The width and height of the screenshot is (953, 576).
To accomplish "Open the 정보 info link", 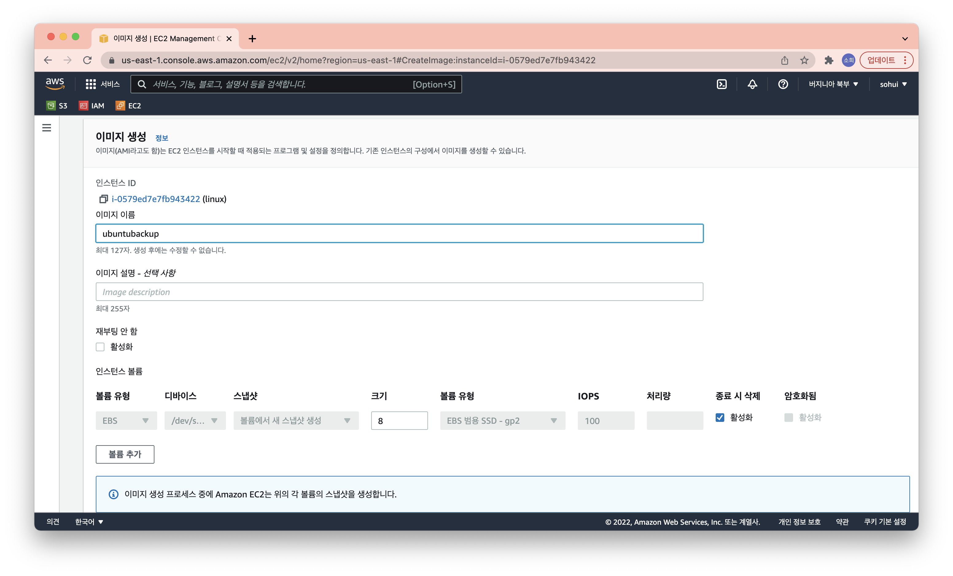I will click(162, 138).
